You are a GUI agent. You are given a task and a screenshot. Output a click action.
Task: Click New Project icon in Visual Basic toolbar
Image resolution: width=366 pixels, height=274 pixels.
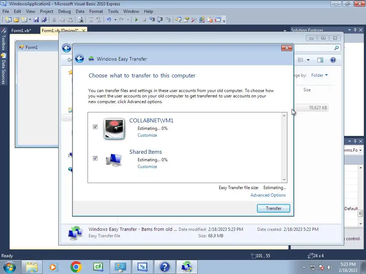click(x=9, y=20)
